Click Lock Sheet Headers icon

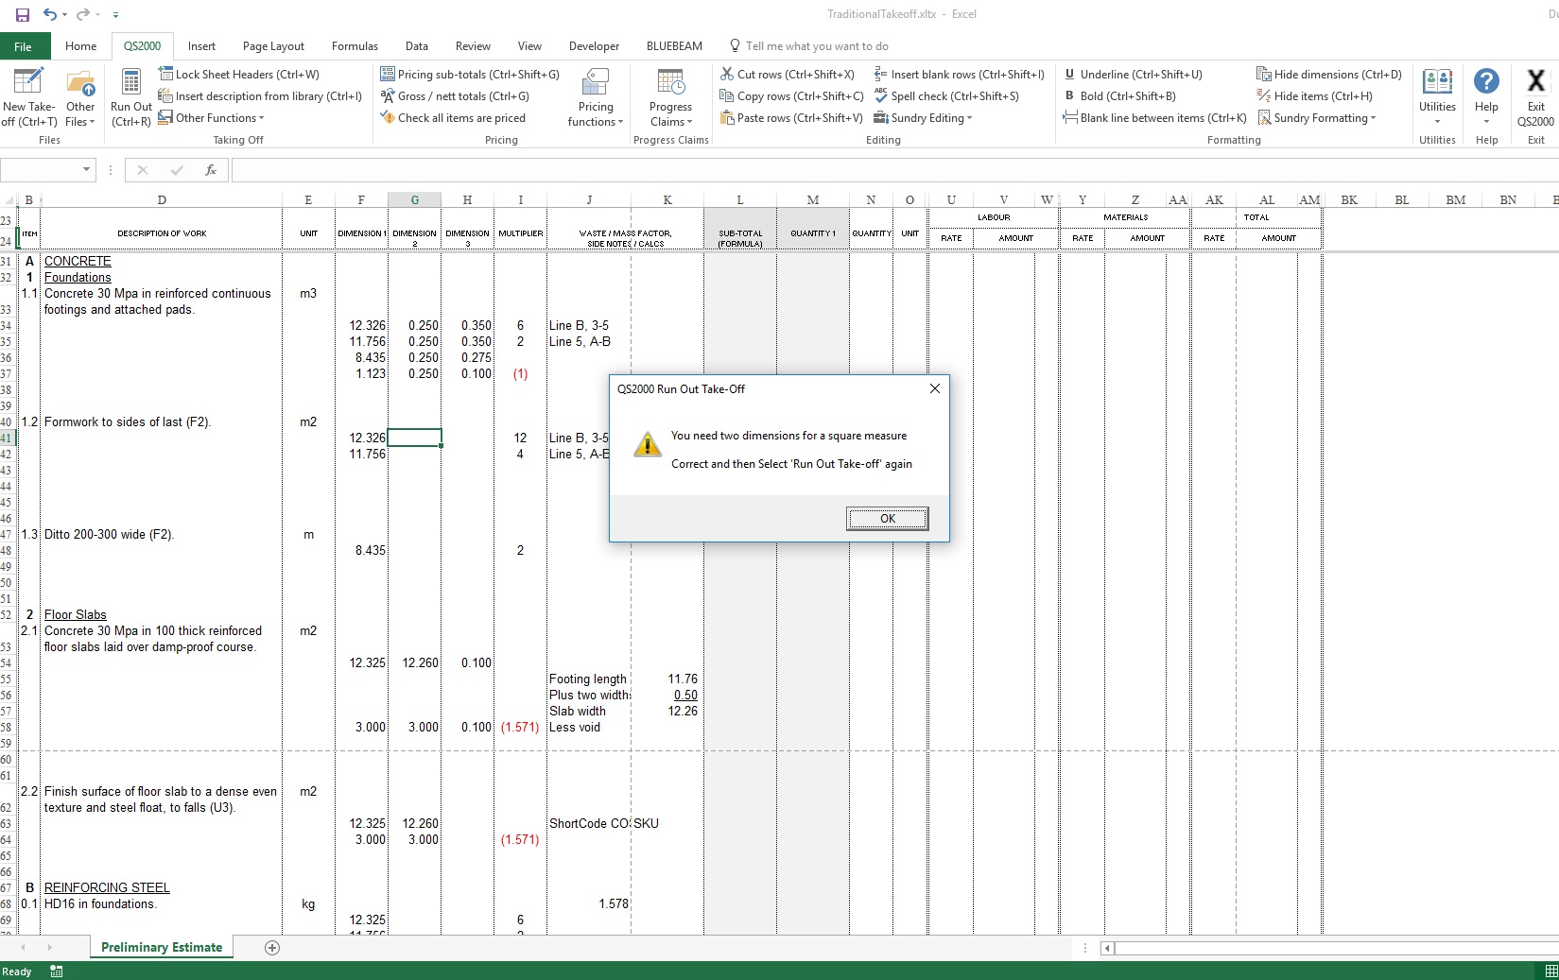coord(165,74)
